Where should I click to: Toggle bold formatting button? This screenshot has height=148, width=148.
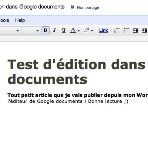tap(45, 30)
